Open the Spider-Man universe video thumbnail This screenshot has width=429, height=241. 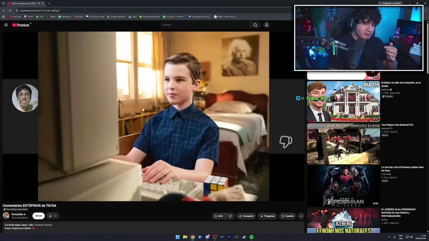pos(344,186)
